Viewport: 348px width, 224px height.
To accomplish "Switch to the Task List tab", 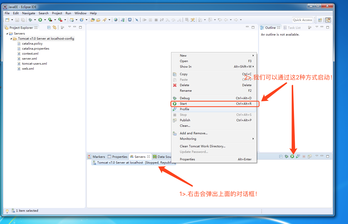I will click(x=292, y=28).
